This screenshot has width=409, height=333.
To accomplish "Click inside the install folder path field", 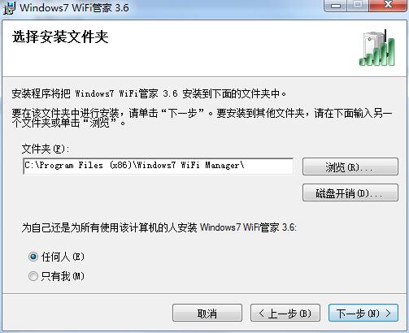I will coord(159,166).
